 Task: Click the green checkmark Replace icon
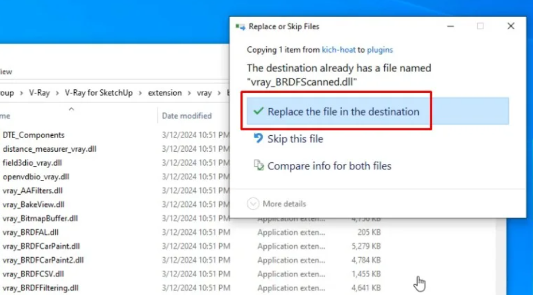(x=258, y=112)
